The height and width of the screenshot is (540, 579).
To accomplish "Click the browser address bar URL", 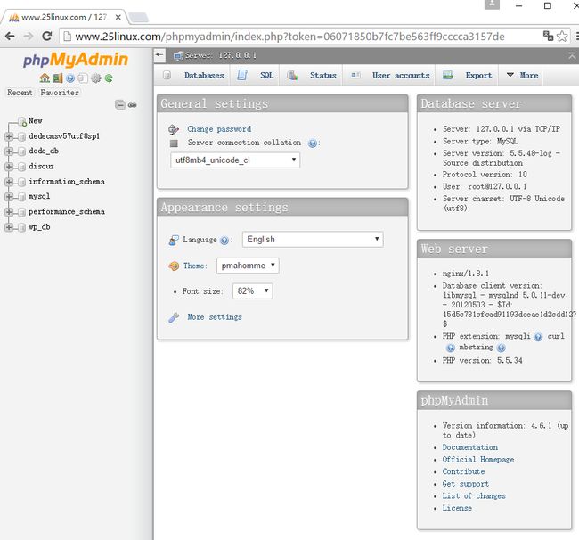I will pos(289,37).
